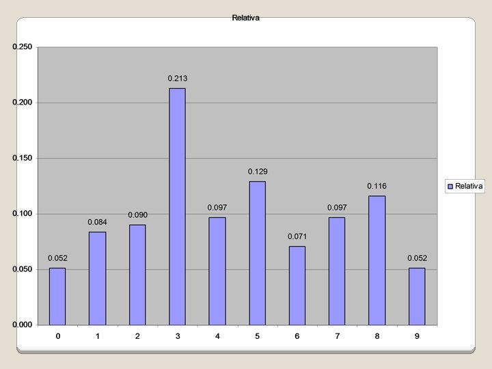Click the 0.129 data label
This screenshot has width=492, height=369.
[x=258, y=172]
